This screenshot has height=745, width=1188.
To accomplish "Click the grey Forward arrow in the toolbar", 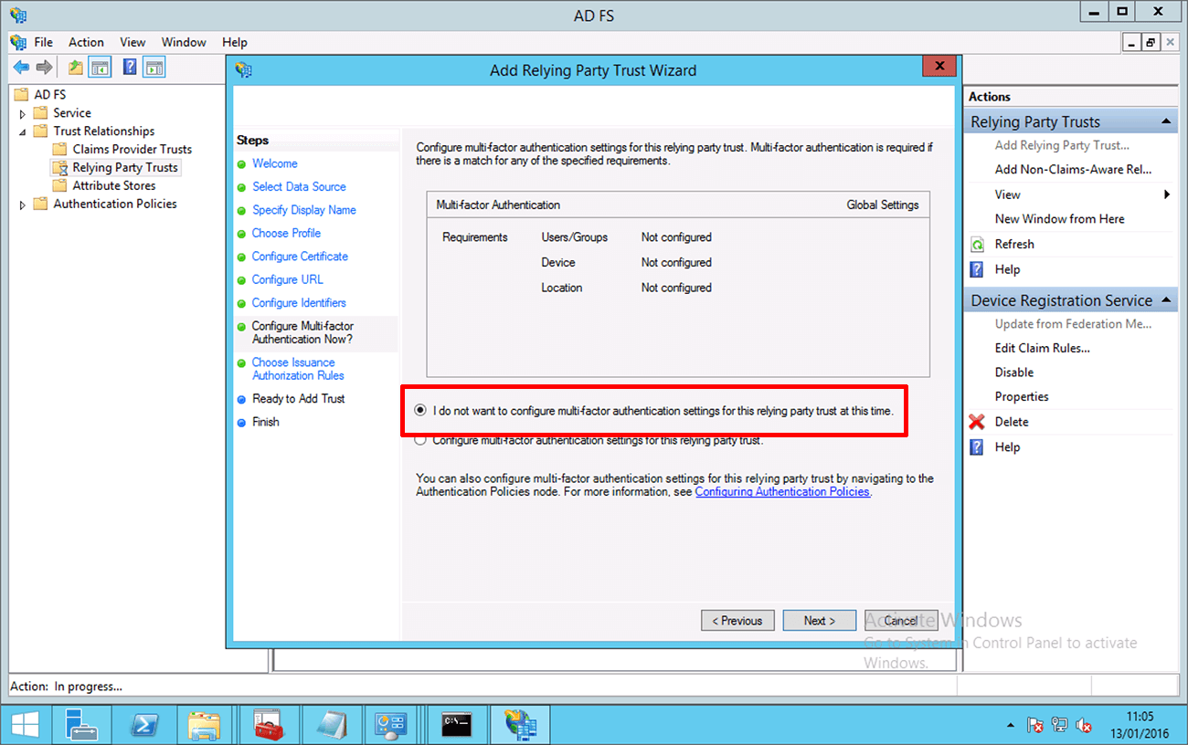I will click(x=44, y=67).
